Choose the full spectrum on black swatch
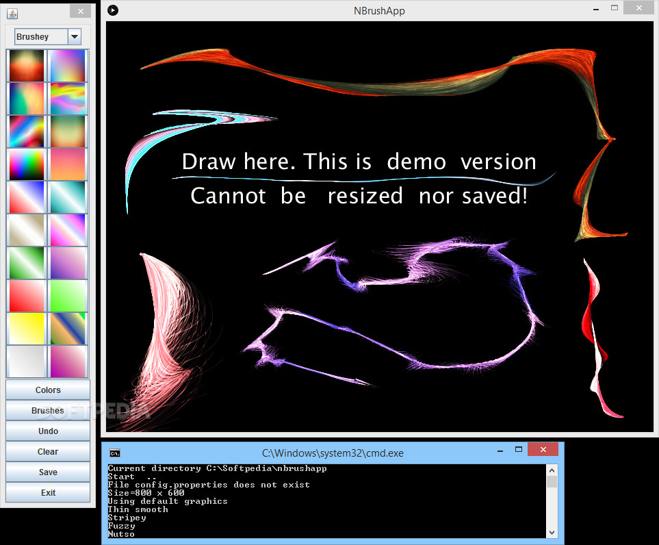This screenshot has height=545, width=659. pyautogui.click(x=27, y=164)
